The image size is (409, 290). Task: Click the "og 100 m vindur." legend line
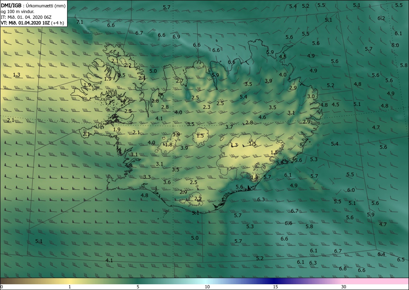point(18,11)
